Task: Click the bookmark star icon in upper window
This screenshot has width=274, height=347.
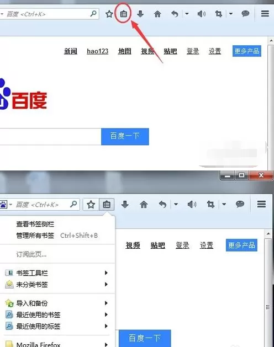Action: click(109, 14)
